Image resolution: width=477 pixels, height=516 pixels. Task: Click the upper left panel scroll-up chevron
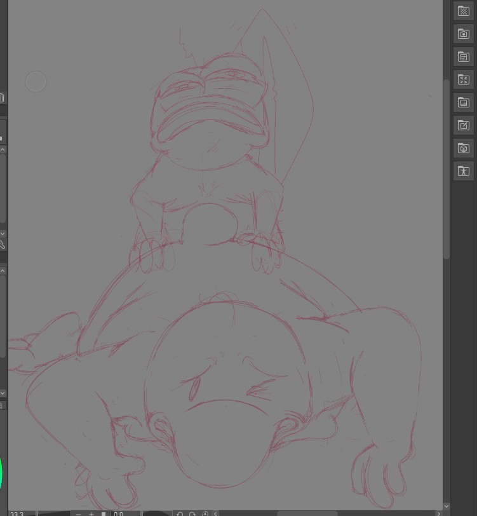(x=3, y=150)
